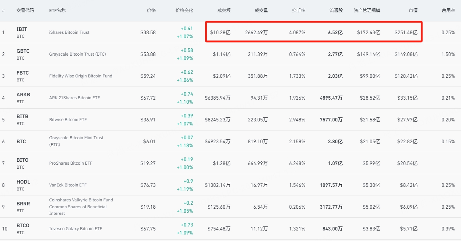Select the $251.48亿 market cap cell
Image resolution: width=461 pixels, height=241 pixels.
click(x=406, y=32)
